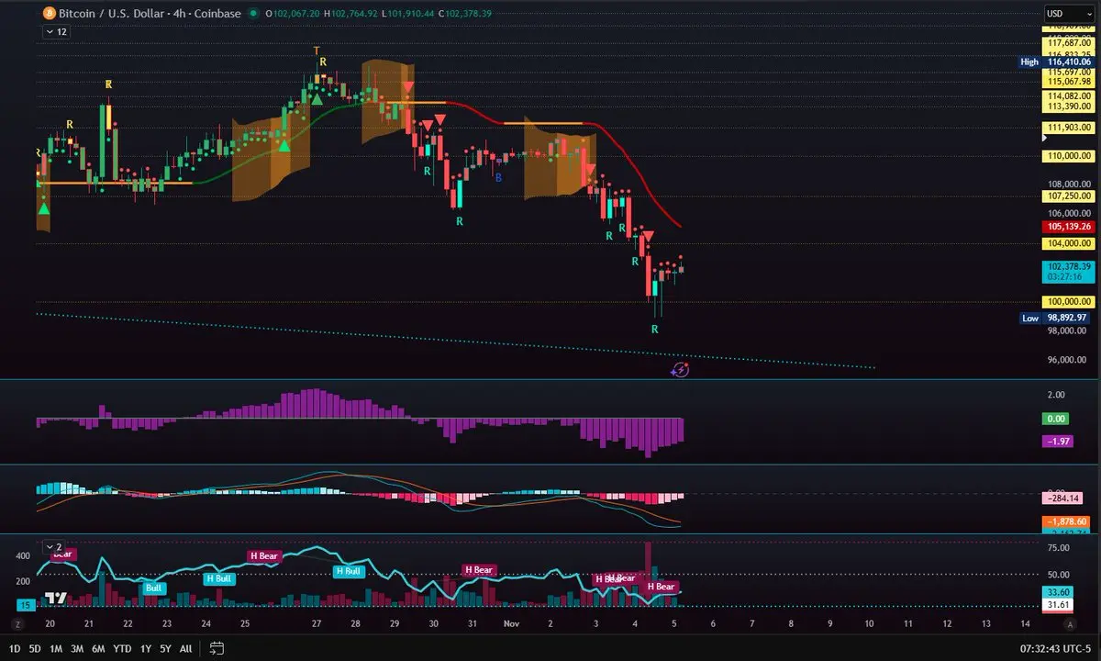Click the dotted cyan trendline below price

(x=455, y=341)
